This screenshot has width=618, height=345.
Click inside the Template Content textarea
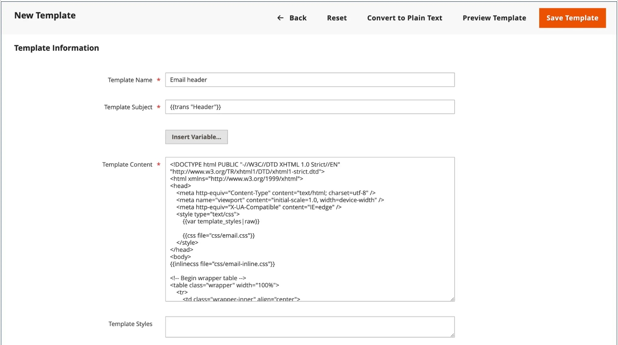click(x=310, y=229)
